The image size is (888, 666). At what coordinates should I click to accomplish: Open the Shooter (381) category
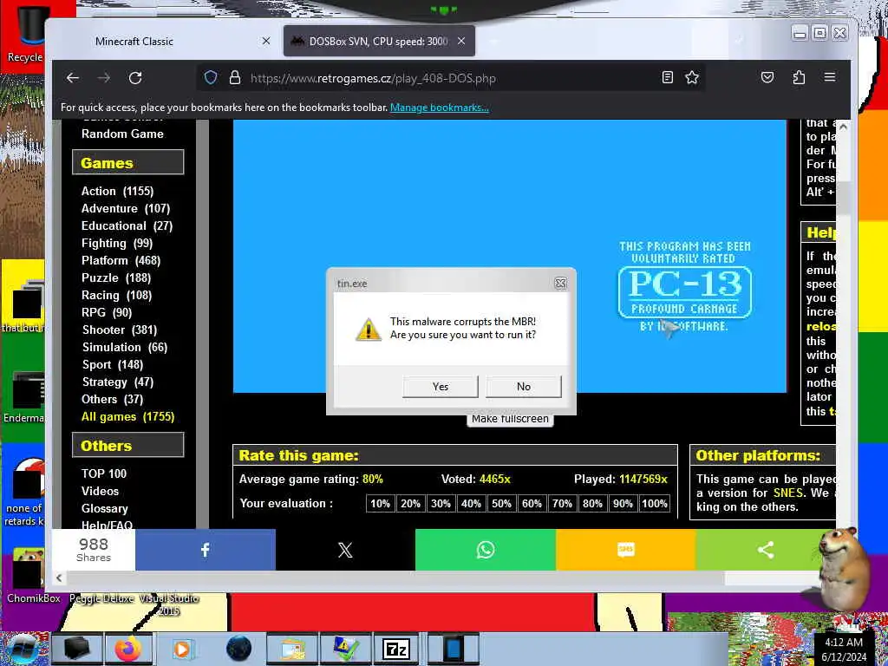pyautogui.click(x=120, y=330)
